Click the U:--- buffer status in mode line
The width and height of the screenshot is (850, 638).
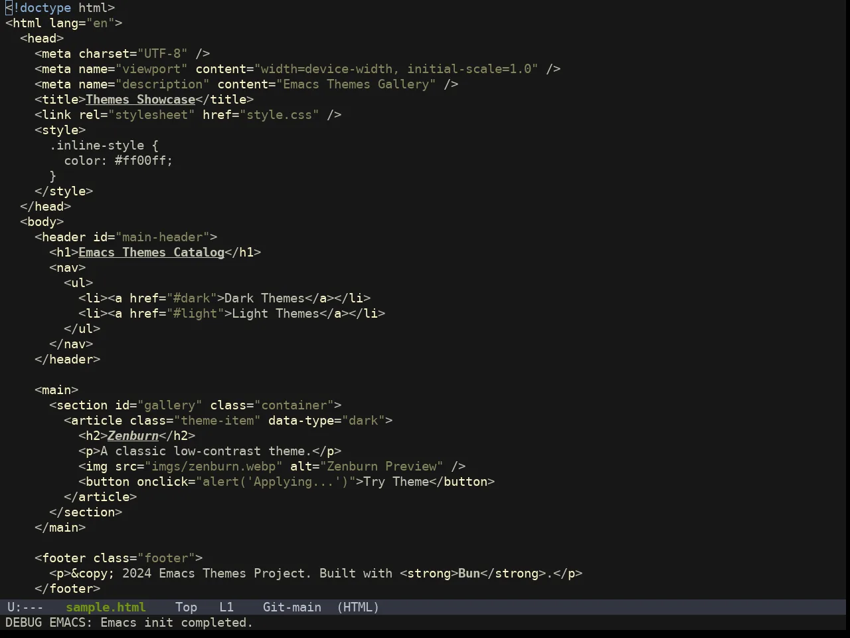pos(25,607)
